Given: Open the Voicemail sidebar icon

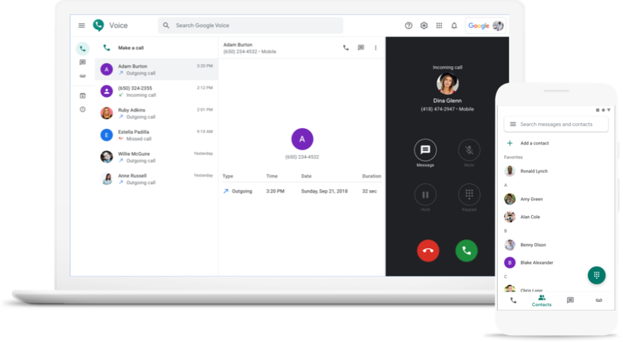Looking at the screenshot, I should (x=83, y=76).
